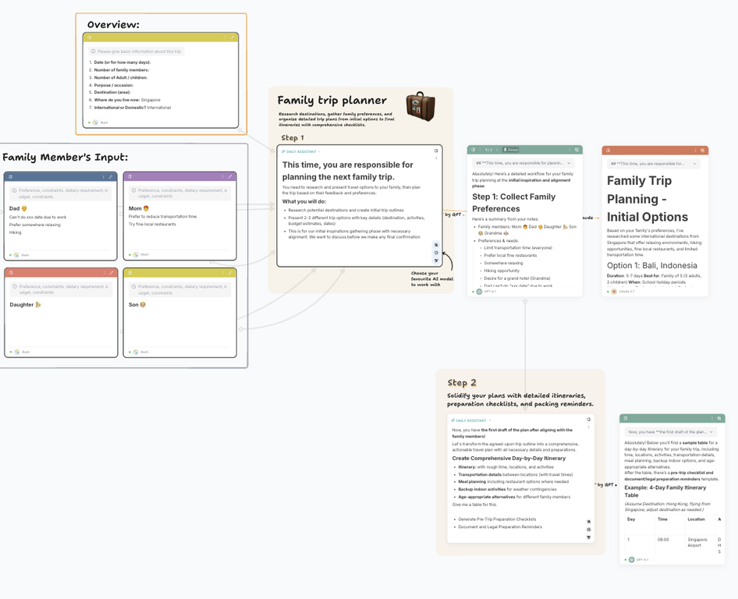The image size is (738, 599).
Task: Toggle the left header icon on the Overview card
Action: point(90,37)
